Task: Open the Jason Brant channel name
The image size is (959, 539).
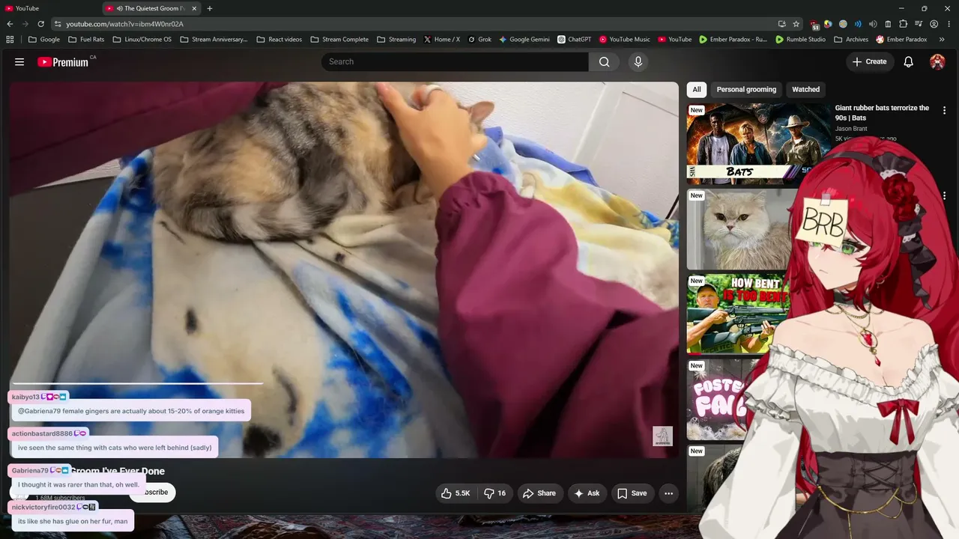Action: 851,129
